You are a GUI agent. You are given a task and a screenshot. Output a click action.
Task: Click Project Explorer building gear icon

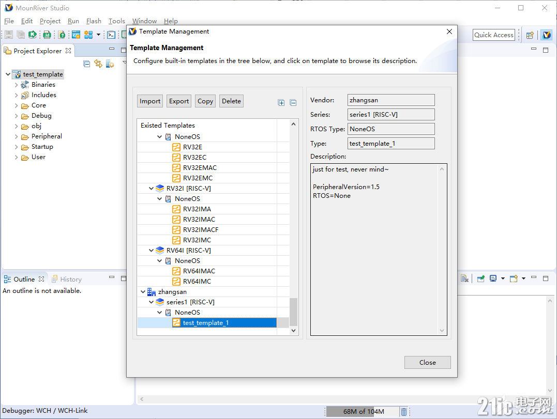[110, 64]
